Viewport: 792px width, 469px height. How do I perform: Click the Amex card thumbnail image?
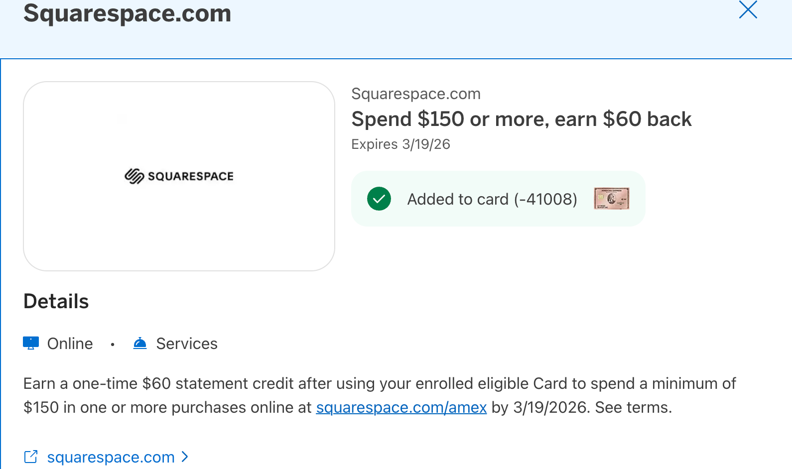pos(611,199)
